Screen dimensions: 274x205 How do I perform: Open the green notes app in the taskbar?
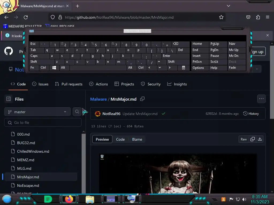pyautogui.click(x=48, y=199)
